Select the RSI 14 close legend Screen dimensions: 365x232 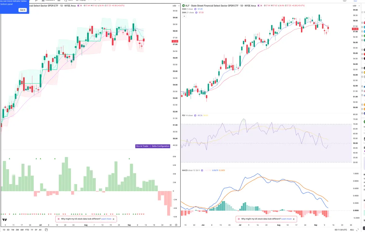click(187, 115)
